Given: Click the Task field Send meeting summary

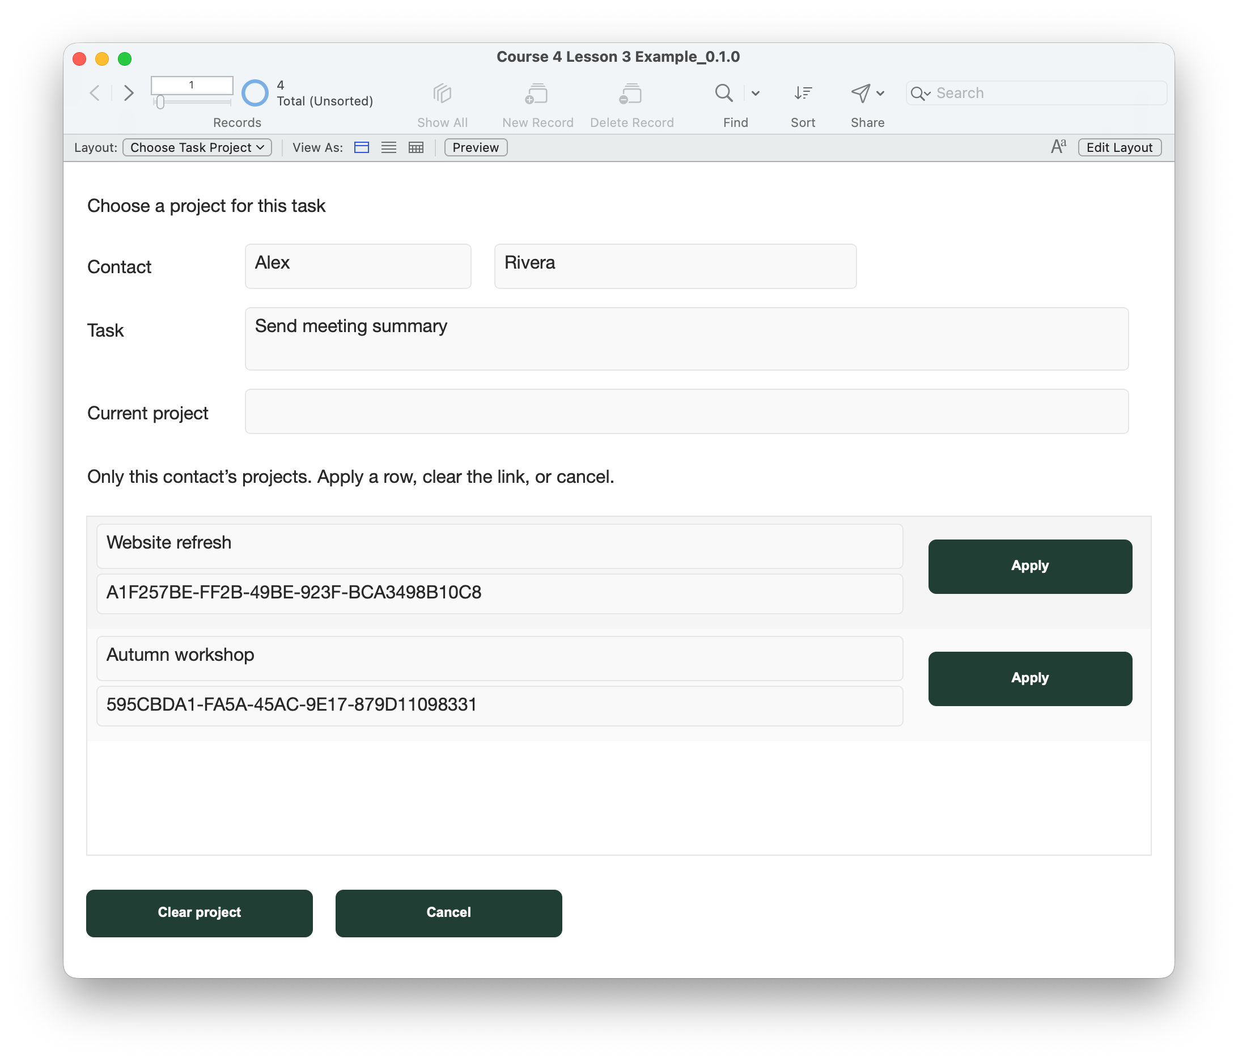Looking at the screenshot, I should coord(686,339).
